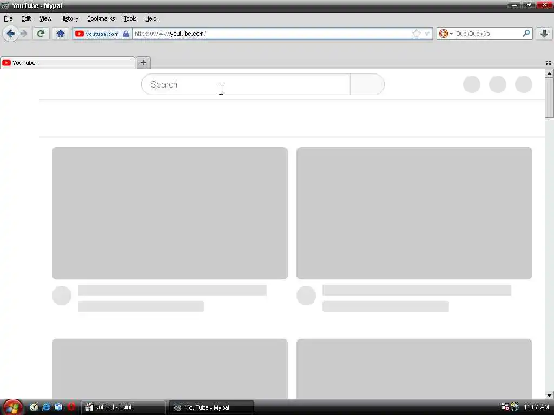The width and height of the screenshot is (554, 415).
Task: Bookmark this page with the star icon
Action: (x=416, y=34)
